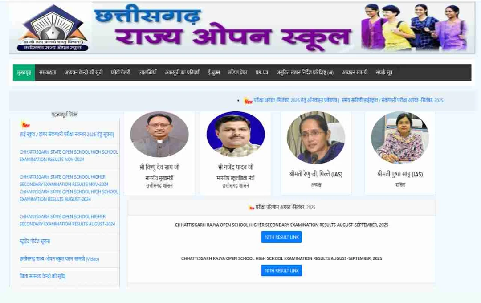Open the समकक्षता menu item
The height and width of the screenshot is (303, 481).
(48, 73)
